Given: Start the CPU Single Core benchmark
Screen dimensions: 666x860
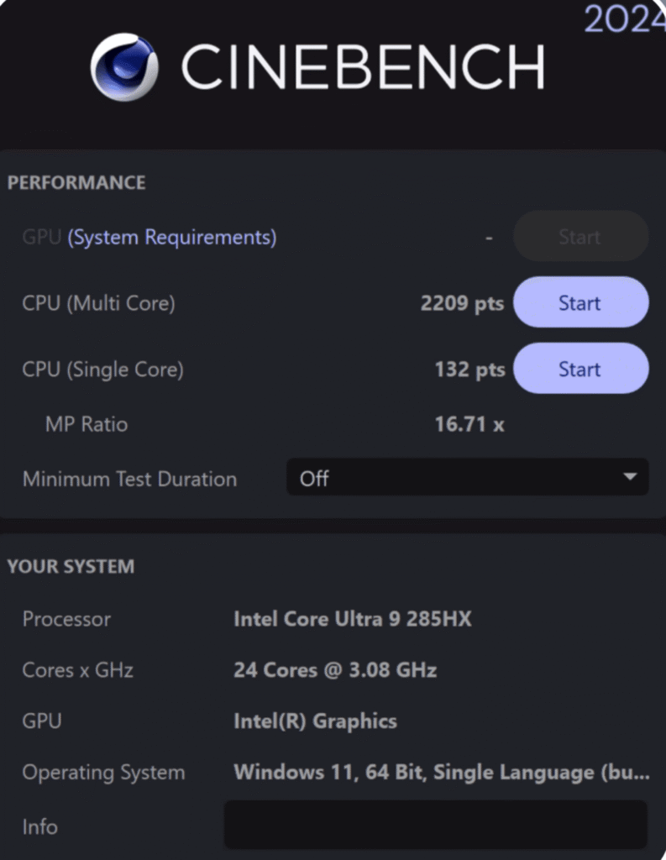Looking at the screenshot, I should tap(580, 370).
